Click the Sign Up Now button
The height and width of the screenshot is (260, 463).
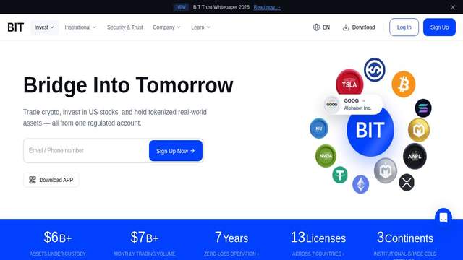click(176, 151)
